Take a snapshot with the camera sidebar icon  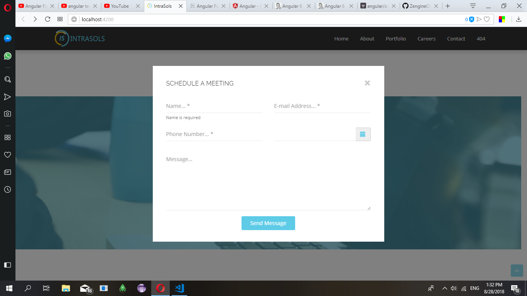pyautogui.click(x=7, y=113)
